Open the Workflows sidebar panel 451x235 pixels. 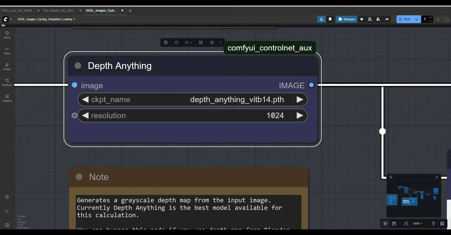[7, 82]
